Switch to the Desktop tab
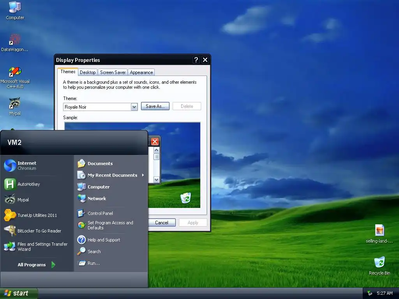This screenshot has width=399, height=299. click(x=88, y=72)
